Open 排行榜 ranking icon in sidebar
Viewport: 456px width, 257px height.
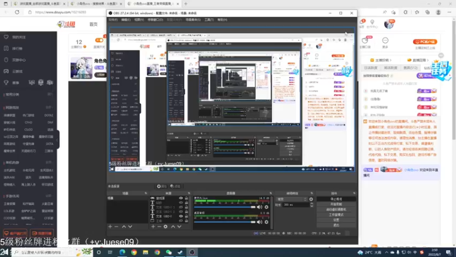tap(6, 49)
